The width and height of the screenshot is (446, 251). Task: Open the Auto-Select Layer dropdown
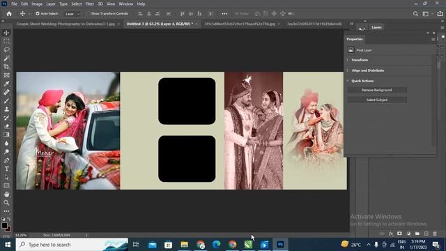pos(72,14)
